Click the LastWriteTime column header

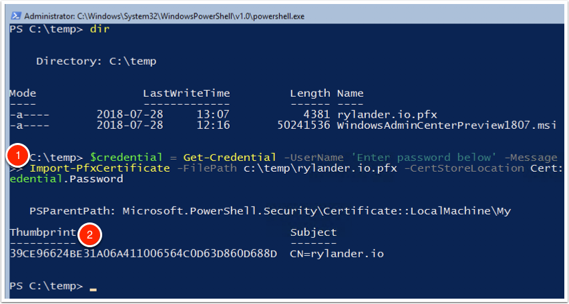point(186,94)
